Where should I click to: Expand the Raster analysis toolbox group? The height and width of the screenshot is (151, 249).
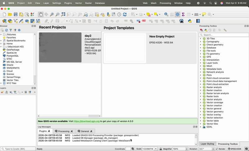(x=200, y=87)
